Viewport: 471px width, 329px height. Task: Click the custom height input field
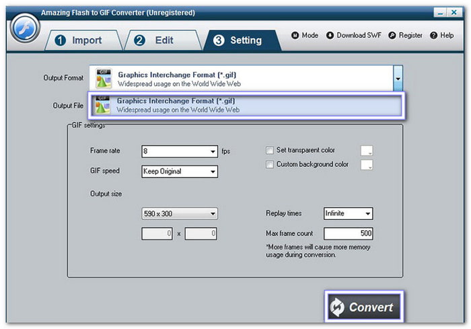coord(201,233)
